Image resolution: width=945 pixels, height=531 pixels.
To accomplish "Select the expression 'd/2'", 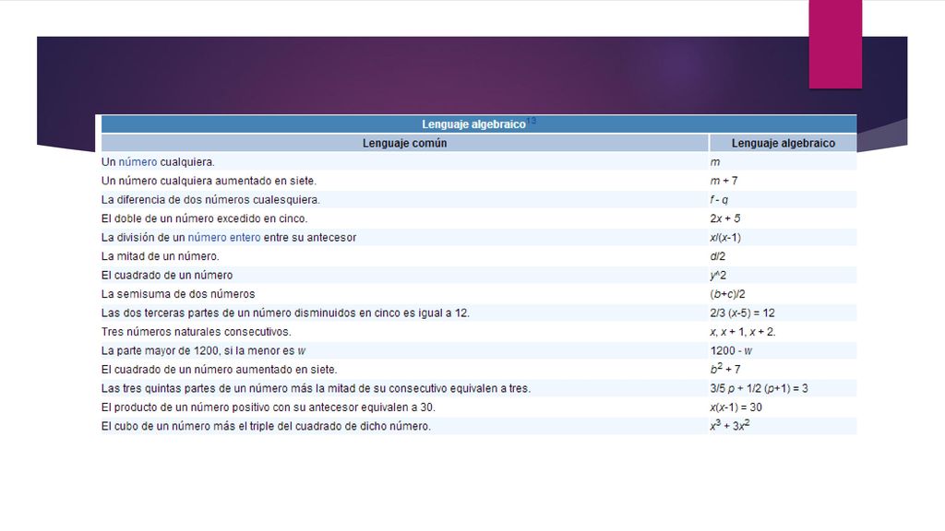I will [718, 256].
